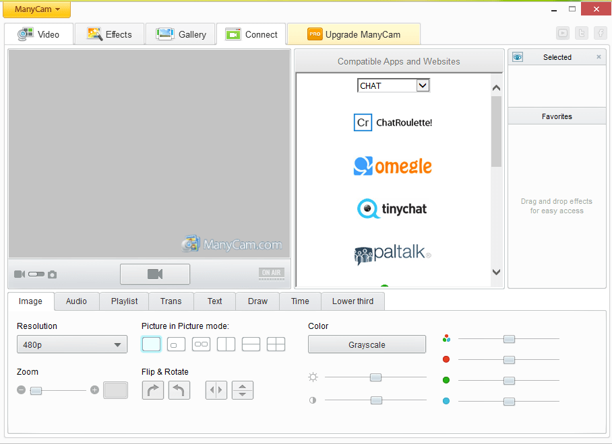Select the four-quadrant grid mode
The height and width of the screenshot is (444, 612).
pyautogui.click(x=276, y=344)
